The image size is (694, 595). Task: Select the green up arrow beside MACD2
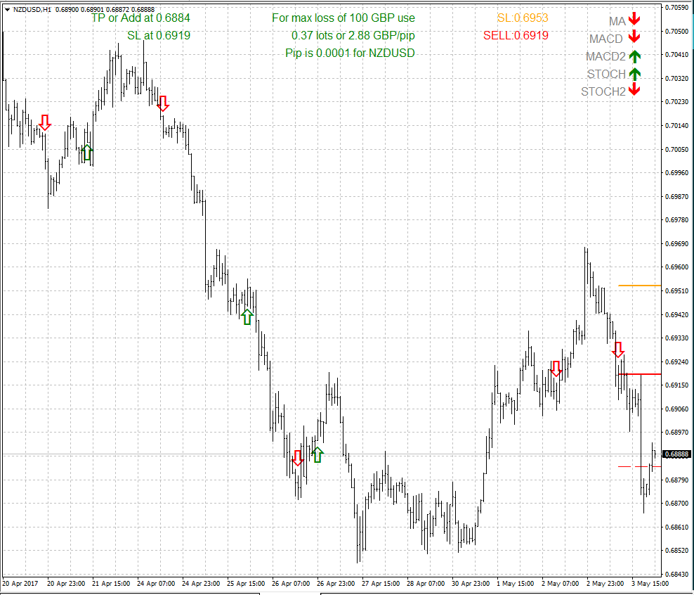coord(634,56)
